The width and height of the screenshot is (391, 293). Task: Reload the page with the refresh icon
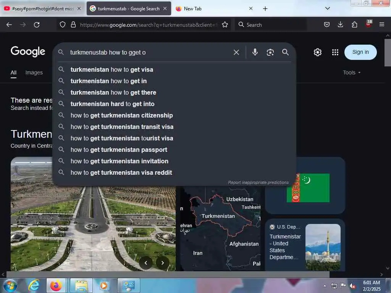[x=37, y=25]
